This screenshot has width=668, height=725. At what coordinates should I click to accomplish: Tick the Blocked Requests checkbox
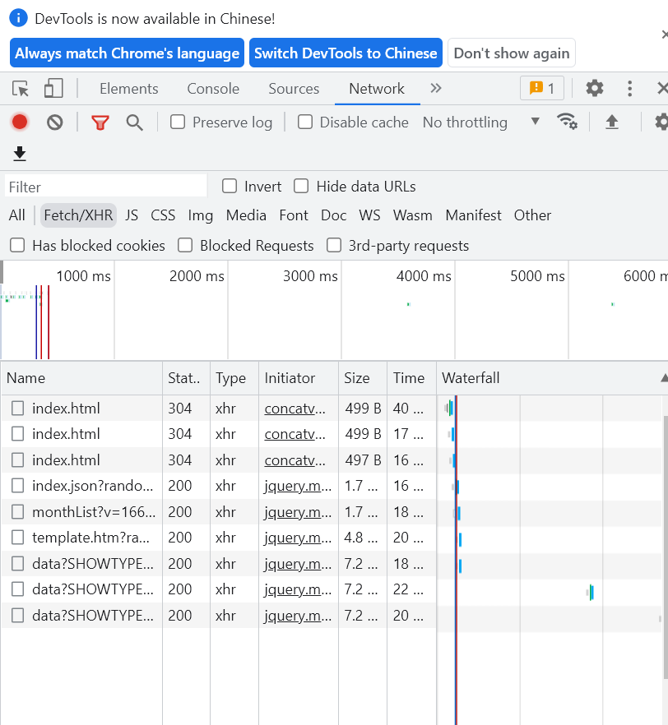185,245
